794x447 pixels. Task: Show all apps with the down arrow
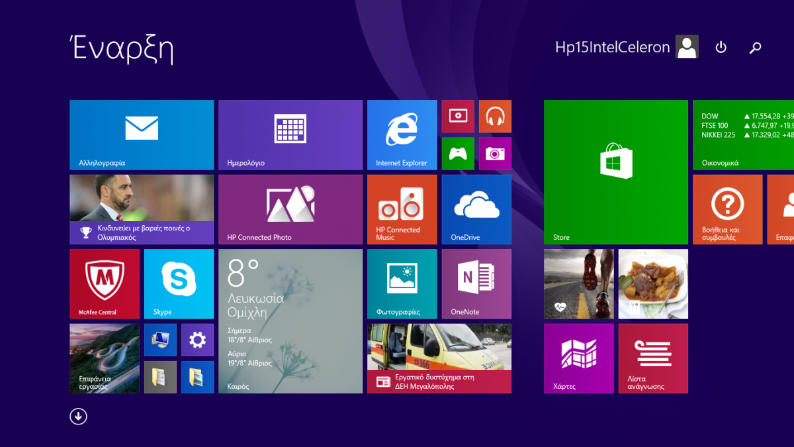(78, 416)
